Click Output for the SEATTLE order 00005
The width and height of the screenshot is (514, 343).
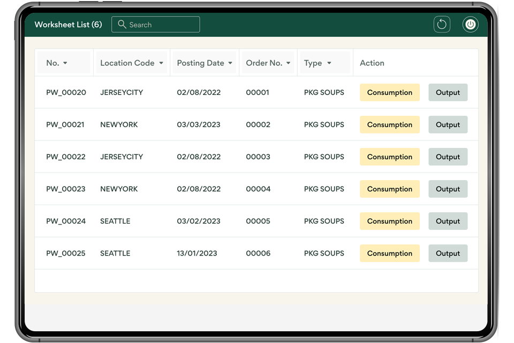[448, 221]
